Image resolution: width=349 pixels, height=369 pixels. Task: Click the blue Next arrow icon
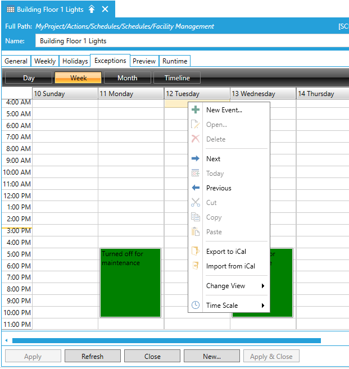coord(196,159)
